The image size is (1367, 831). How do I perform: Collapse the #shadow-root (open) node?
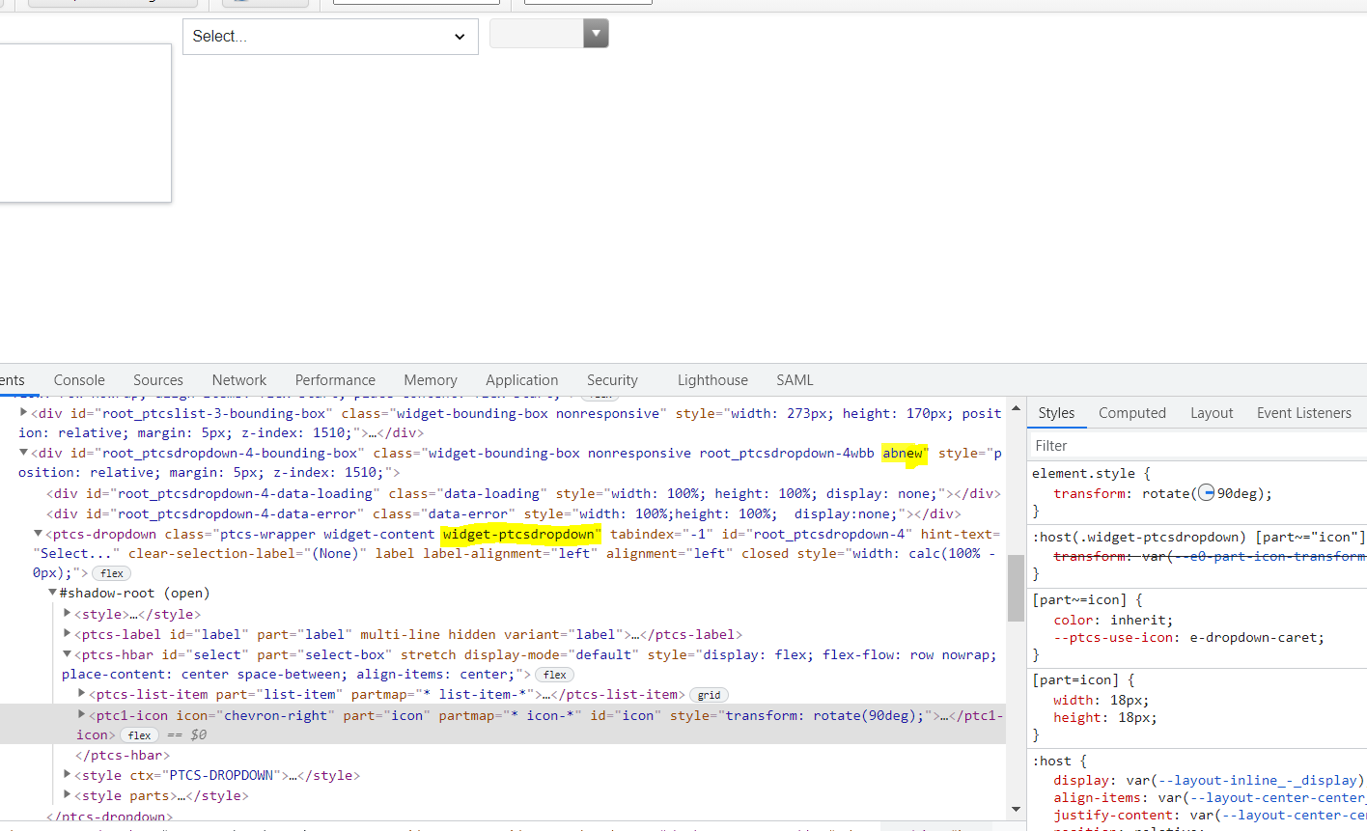tap(52, 592)
